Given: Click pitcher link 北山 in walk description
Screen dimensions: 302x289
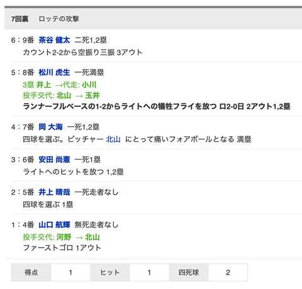Looking at the screenshot, I should 113,139.
